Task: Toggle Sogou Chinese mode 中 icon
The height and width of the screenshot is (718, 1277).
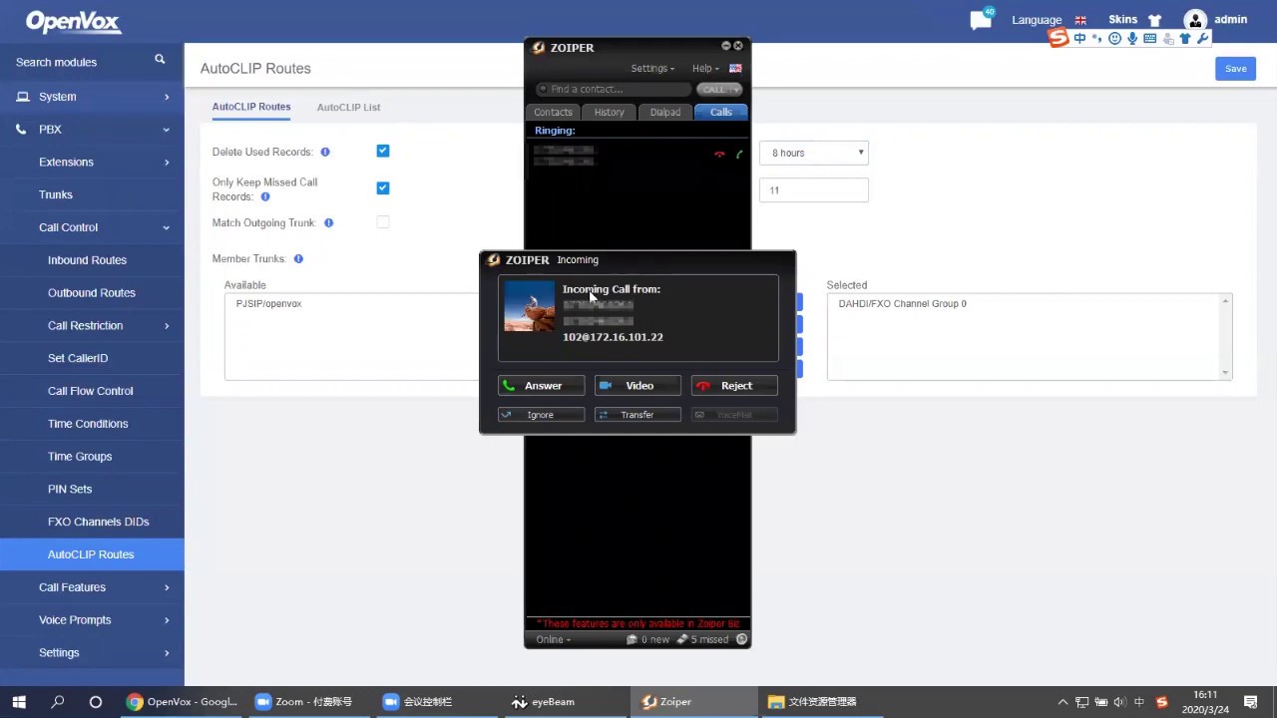Action: tap(1080, 39)
